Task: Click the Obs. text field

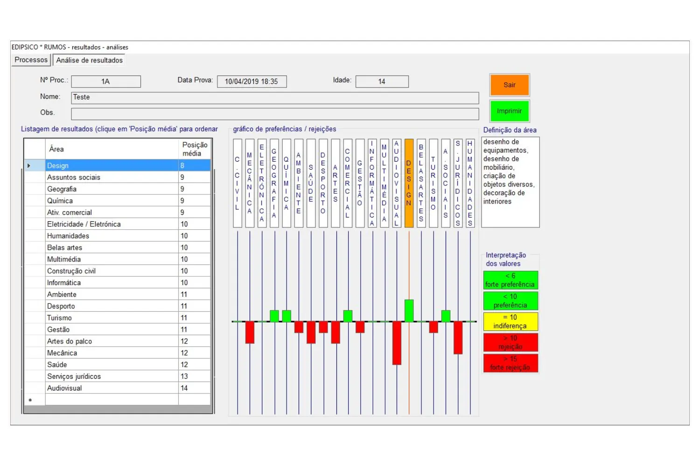Action: [x=275, y=114]
